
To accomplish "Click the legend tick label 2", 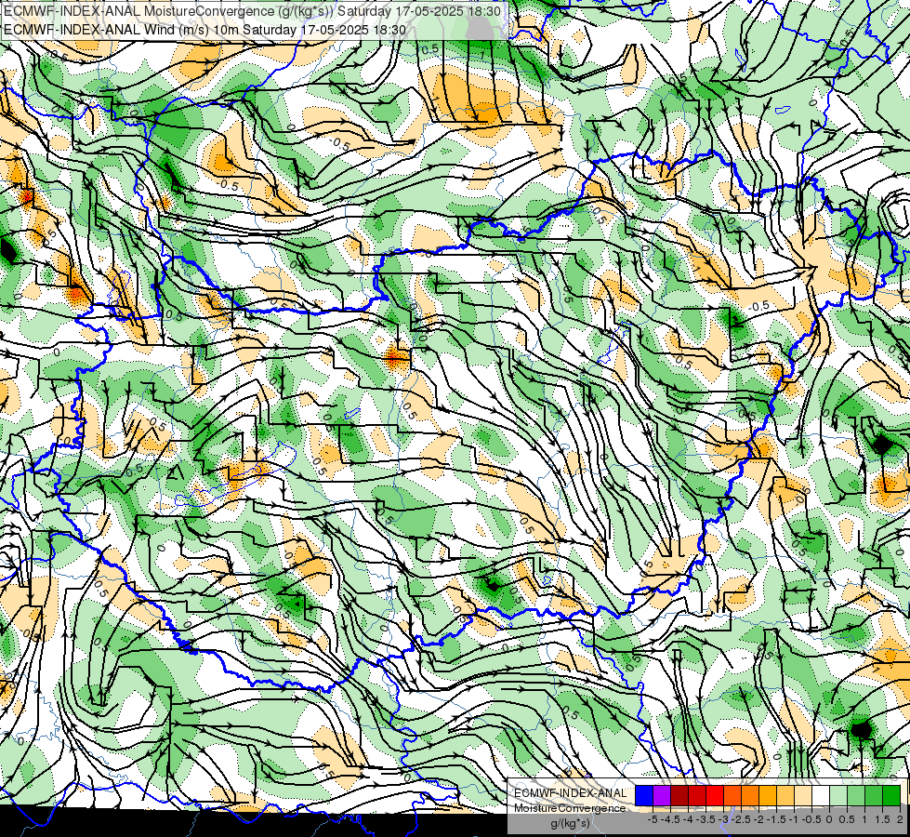I will [x=900, y=819].
